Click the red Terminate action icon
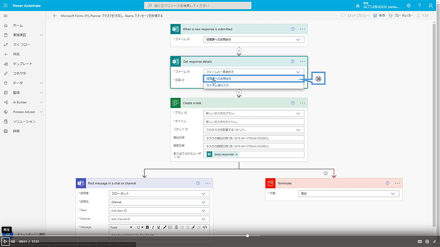440x247 pixels. point(270,183)
